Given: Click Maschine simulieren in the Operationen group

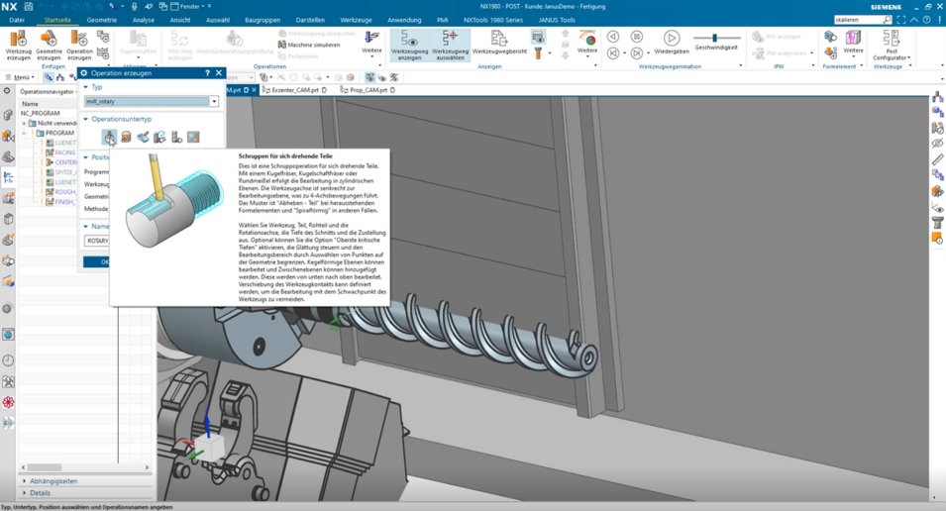Looking at the screenshot, I should 309,45.
